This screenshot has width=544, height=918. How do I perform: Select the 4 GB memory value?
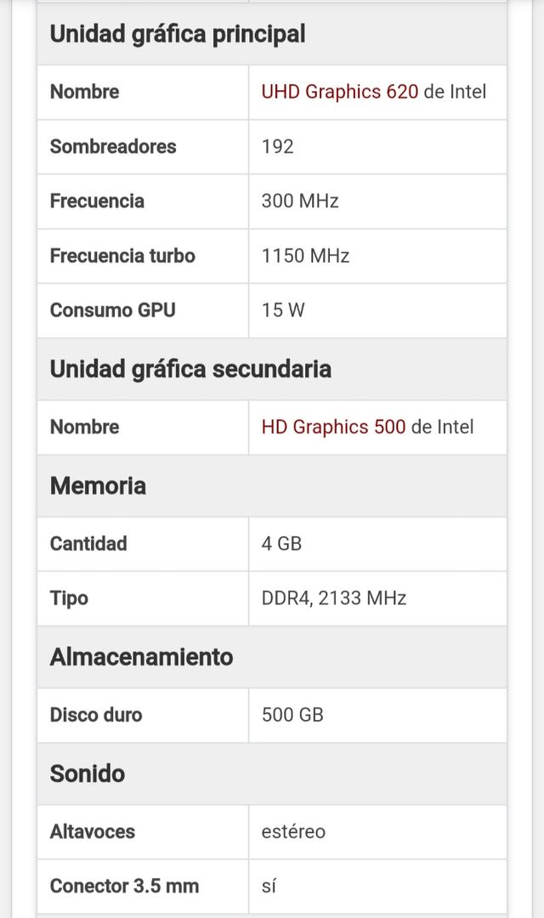281,544
